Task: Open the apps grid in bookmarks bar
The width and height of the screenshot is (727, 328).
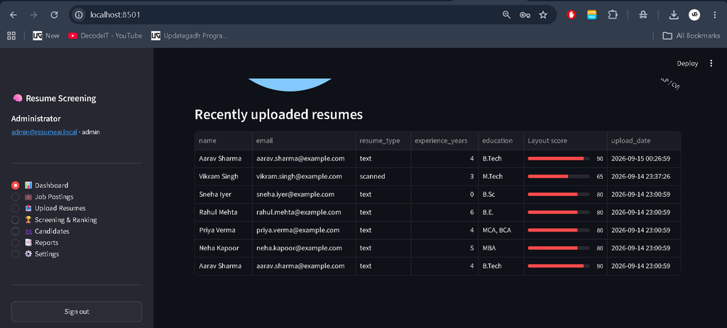Action: click(x=11, y=35)
